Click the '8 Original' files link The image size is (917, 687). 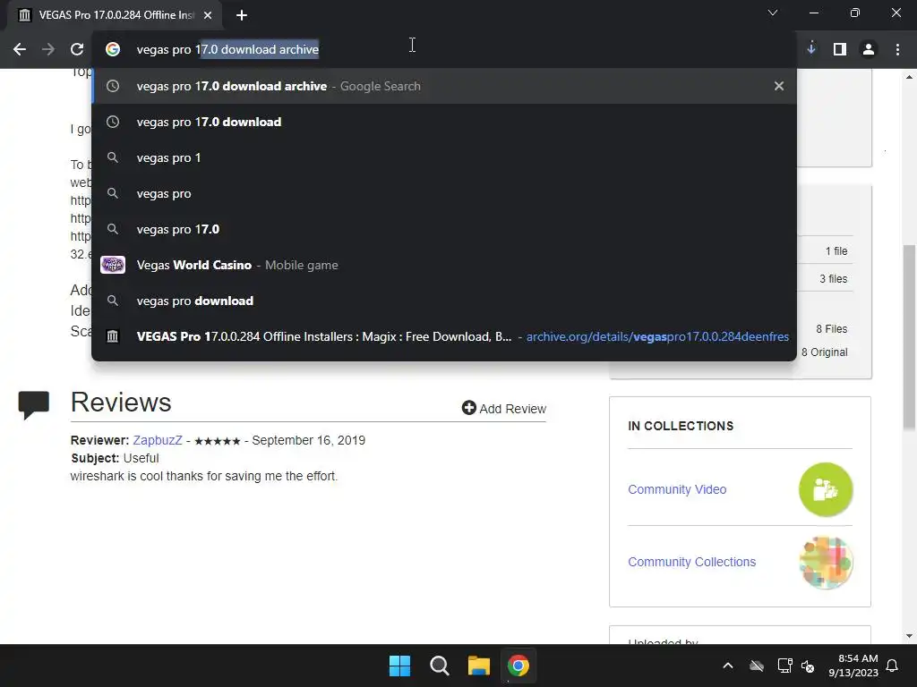[x=825, y=352]
